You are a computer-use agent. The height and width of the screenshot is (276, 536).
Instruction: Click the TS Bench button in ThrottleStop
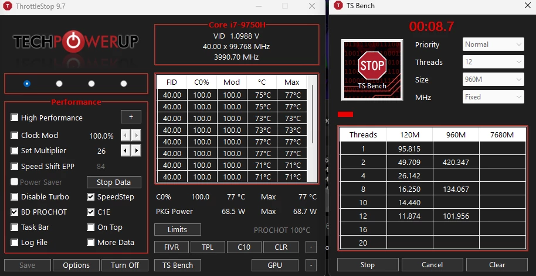pos(178,265)
